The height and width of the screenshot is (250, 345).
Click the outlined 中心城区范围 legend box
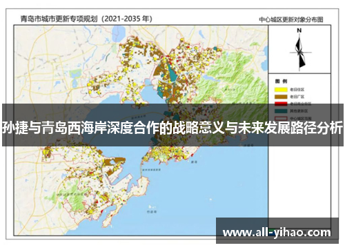[x=281, y=118]
